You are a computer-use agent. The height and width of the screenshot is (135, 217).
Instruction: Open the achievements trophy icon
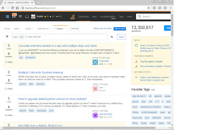(x=20, y=17)
